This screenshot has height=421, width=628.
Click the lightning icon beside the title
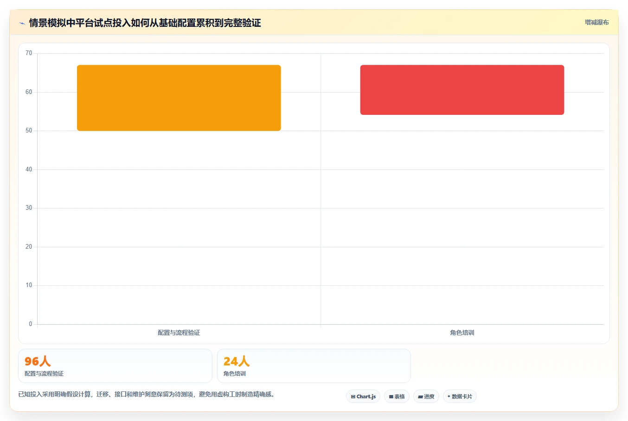pos(22,23)
